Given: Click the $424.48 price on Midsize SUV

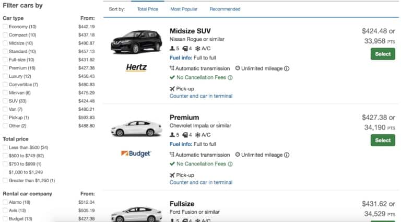Looking at the screenshot, I should (374, 31).
